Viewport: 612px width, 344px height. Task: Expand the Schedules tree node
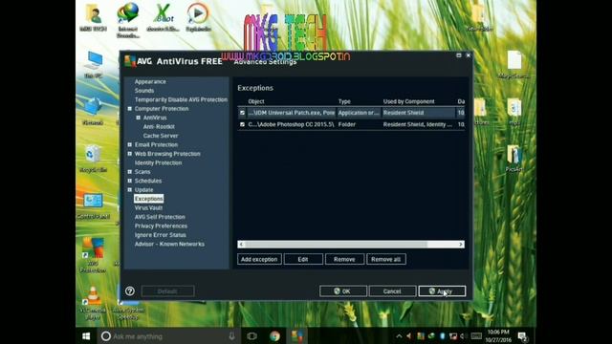click(130, 181)
